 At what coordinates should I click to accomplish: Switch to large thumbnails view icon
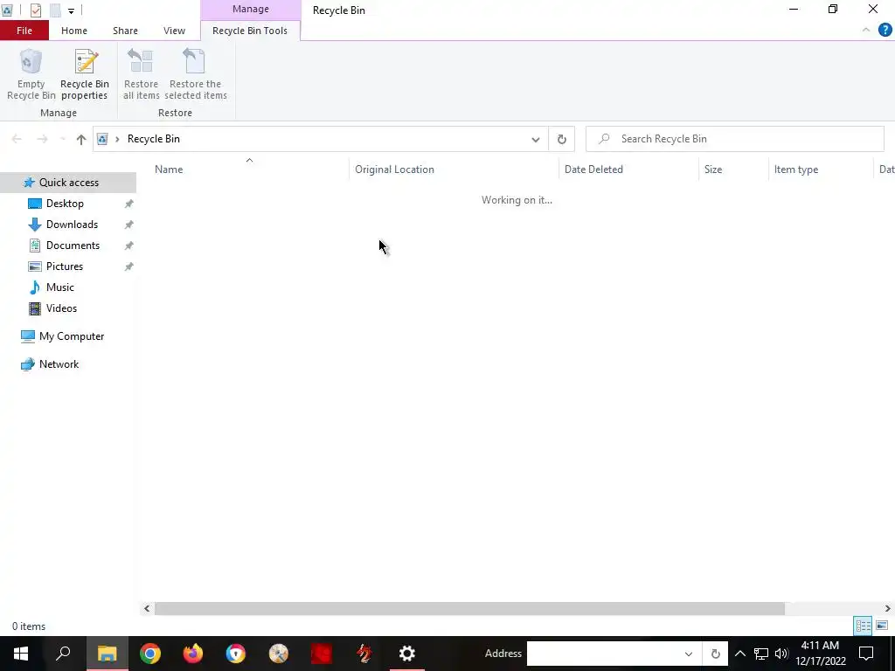click(x=882, y=626)
